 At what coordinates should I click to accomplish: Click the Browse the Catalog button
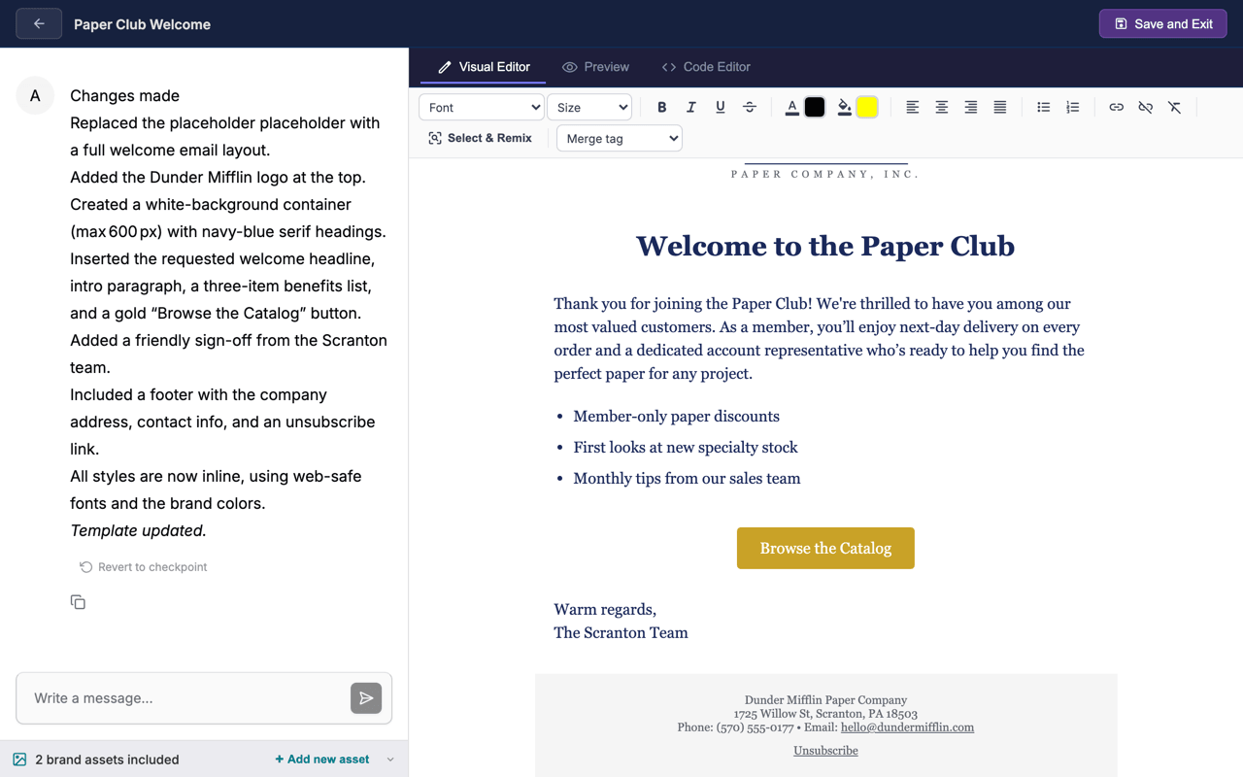[x=825, y=548]
